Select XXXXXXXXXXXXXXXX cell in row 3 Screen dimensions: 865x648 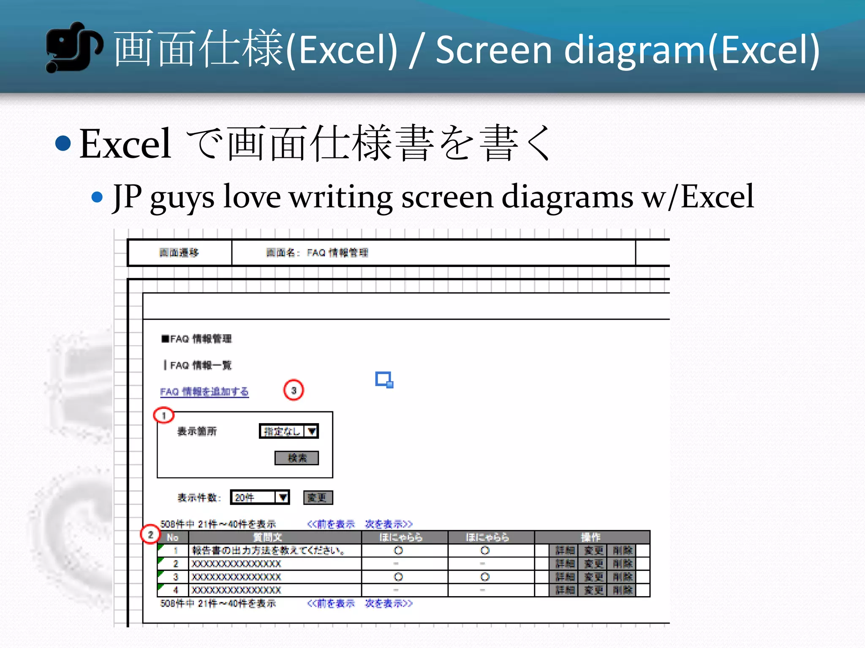click(275, 577)
